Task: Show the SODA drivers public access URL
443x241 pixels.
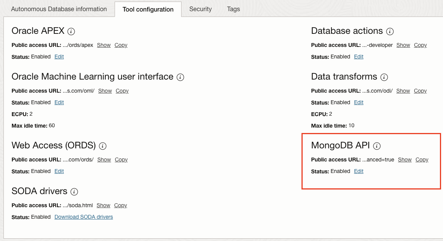Action: coord(103,205)
